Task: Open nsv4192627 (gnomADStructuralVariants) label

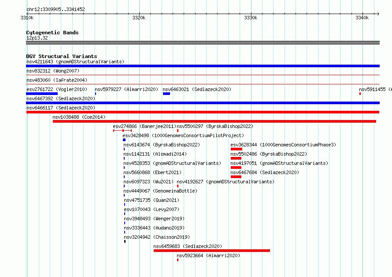Action: 225,182
